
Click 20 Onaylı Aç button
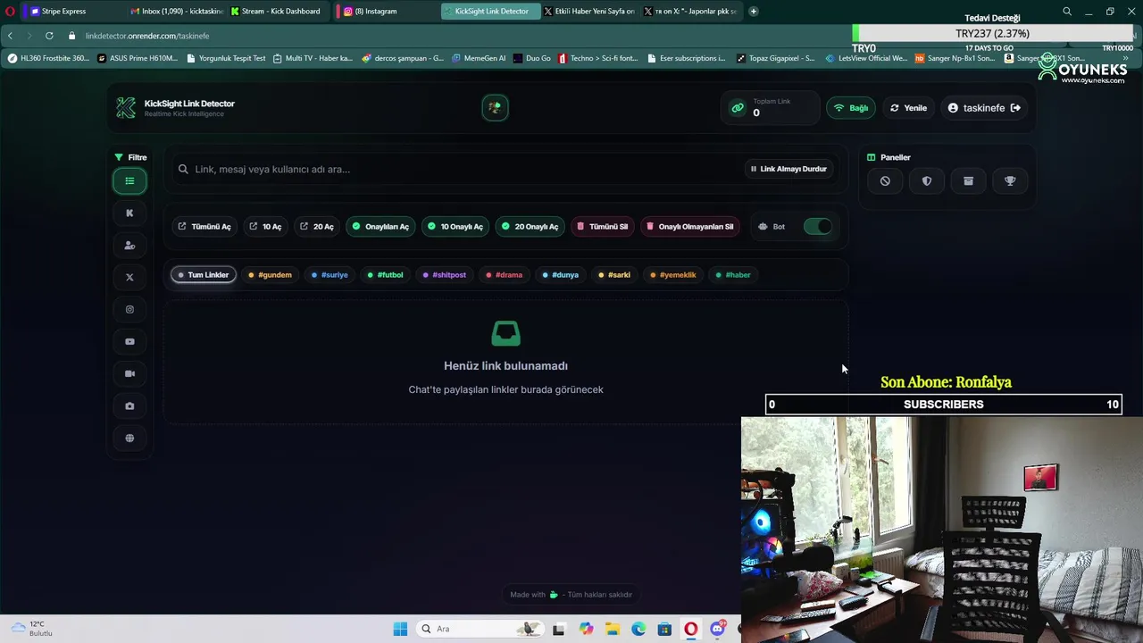[x=530, y=227]
